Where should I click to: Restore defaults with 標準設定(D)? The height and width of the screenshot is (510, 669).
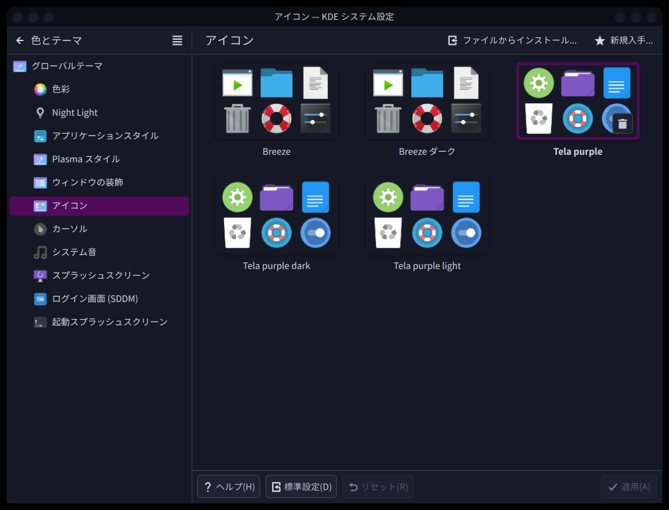301,486
